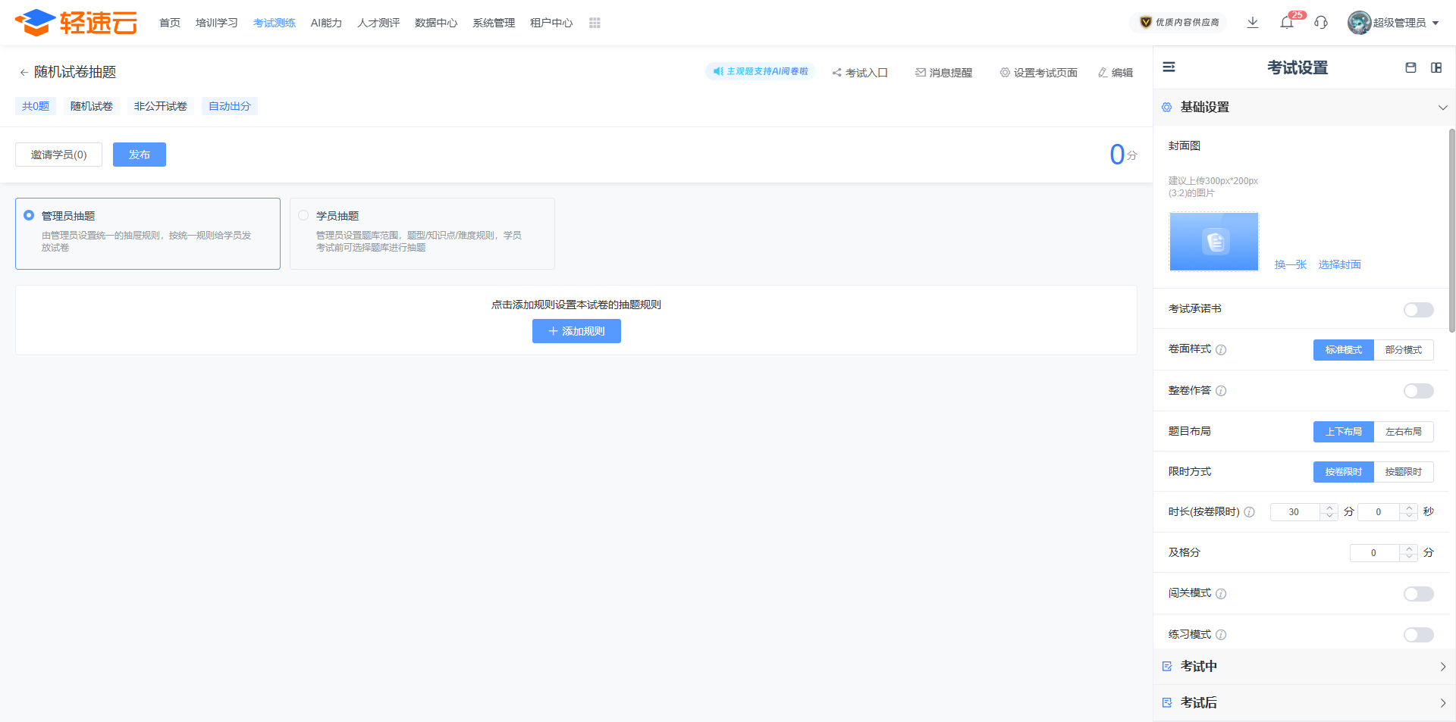Image resolution: width=1456 pixels, height=722 pixels.
Task: Collapse the 基础设置 section
Action: [x=1442, y=108]
